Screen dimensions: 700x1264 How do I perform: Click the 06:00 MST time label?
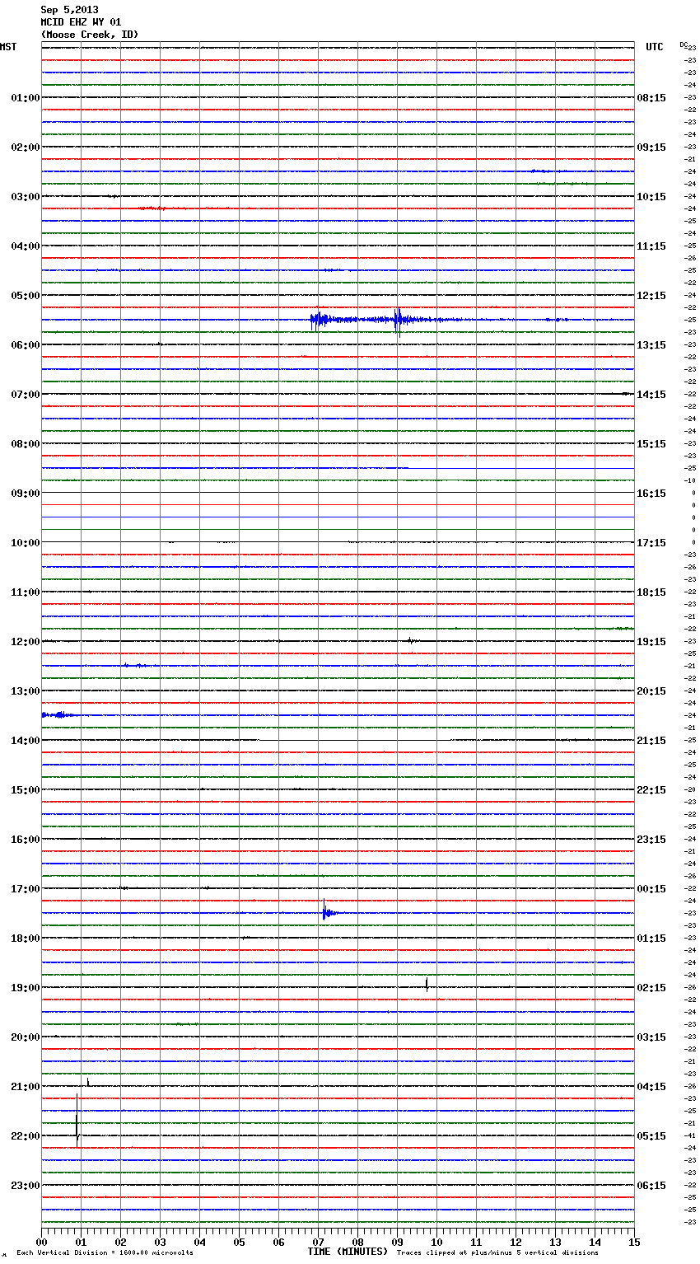[x=25, y=345]
